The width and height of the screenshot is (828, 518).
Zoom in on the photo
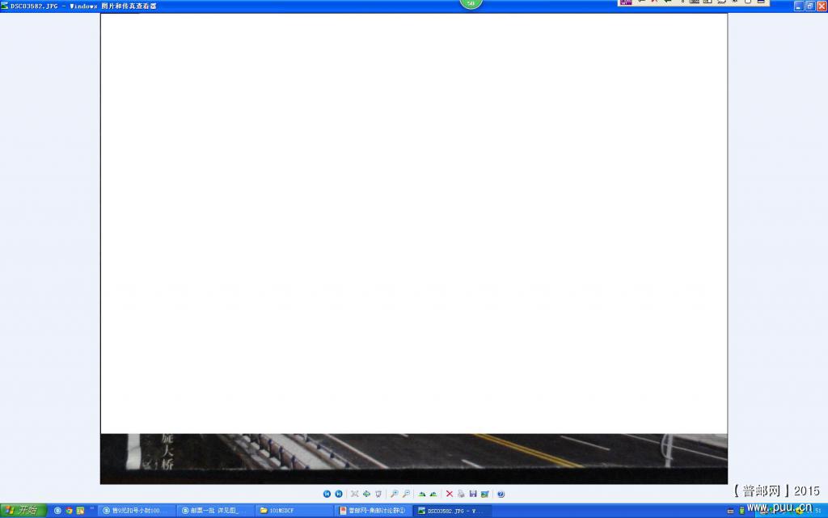(x=394, y=494)
